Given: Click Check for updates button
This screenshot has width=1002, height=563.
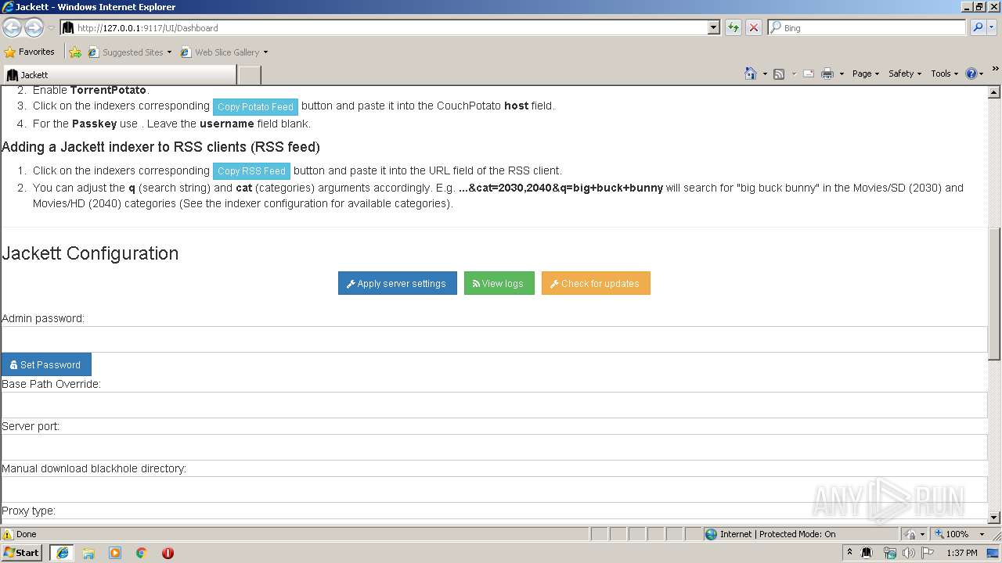Looking at the screenshot, I should (595, 283).
